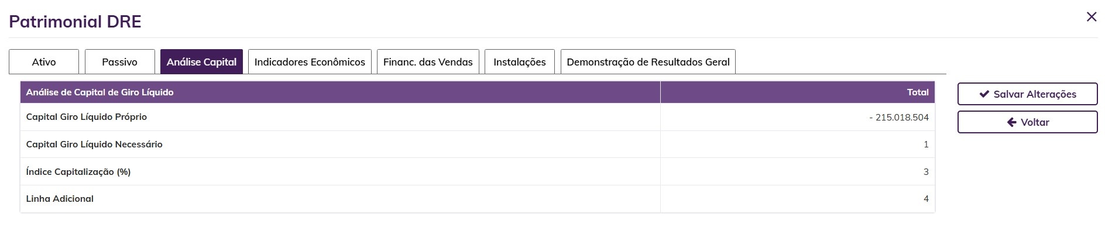The width and height of the screenshot is (1105, 248).
Task: Click the Total value for Capital Giro Líquido Necessário
Action: 925,144
